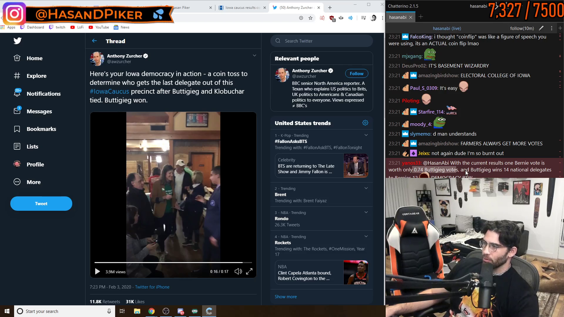Viewport: 564px width, 317px height.
Task: Click Show more under trends
Action: [x=286, y=297]
